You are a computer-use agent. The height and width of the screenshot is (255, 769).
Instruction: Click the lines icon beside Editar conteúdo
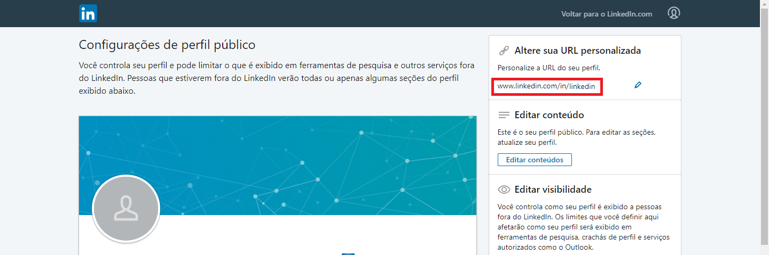coord(504,115)
